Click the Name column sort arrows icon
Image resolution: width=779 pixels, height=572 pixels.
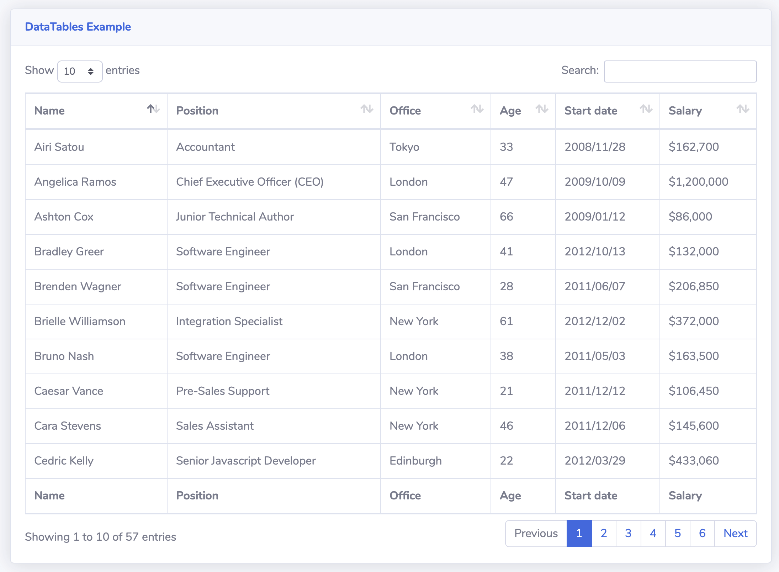153,109
